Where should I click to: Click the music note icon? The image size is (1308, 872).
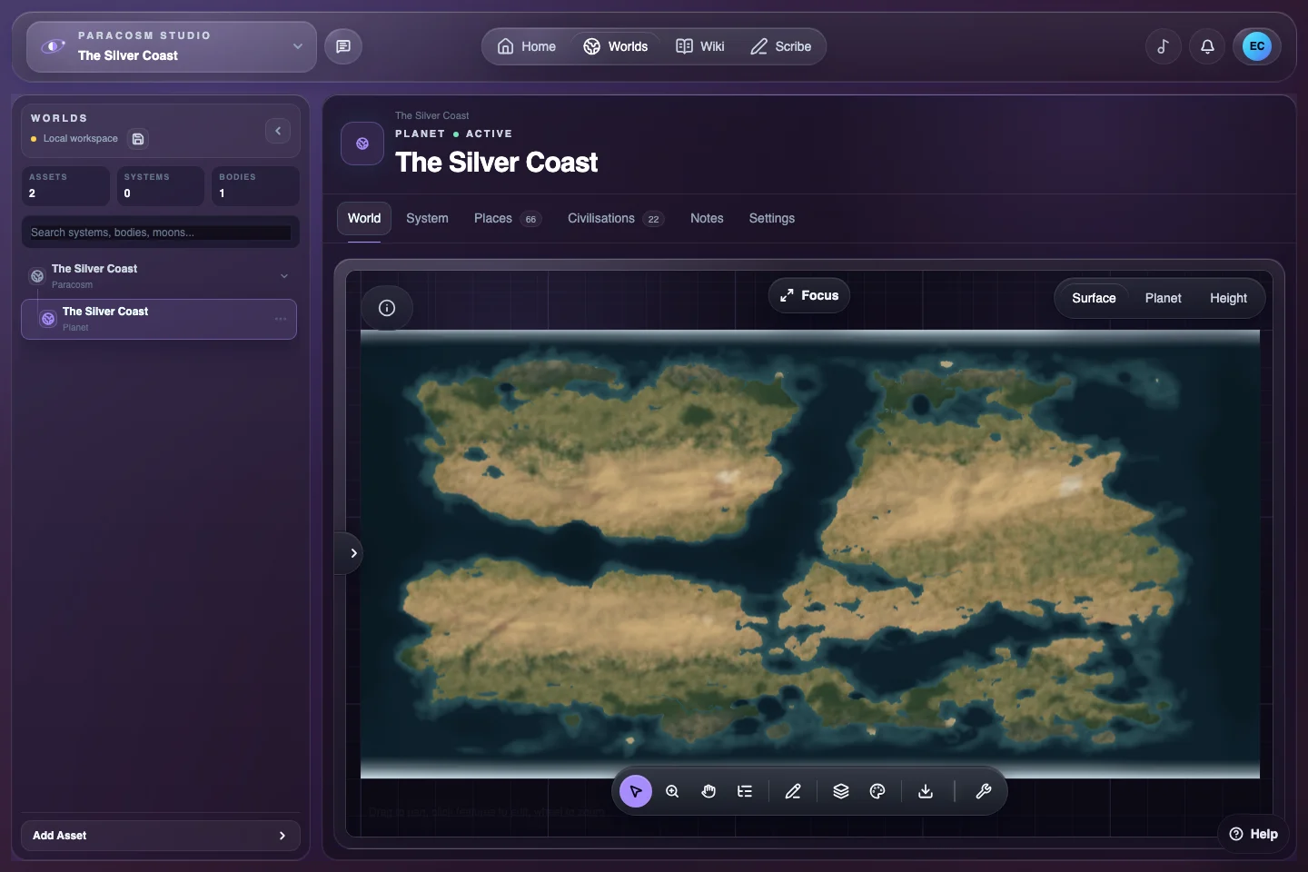tap(1163, 46)
